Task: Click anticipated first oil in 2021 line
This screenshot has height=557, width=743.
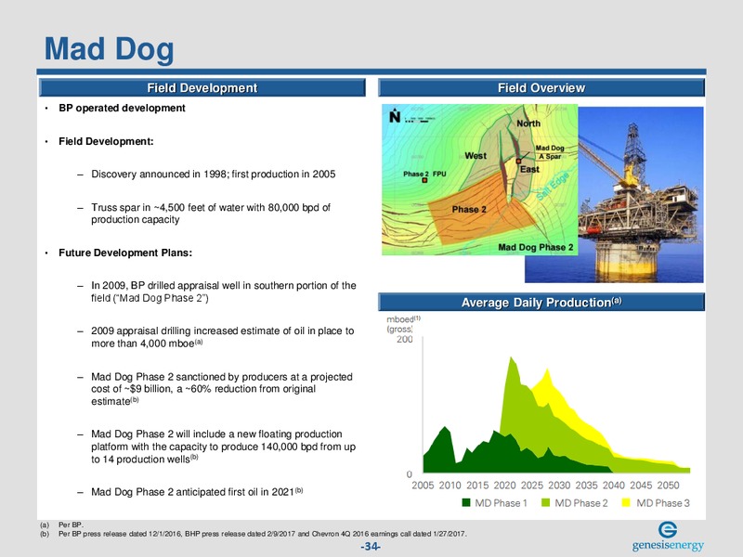Action: point(197,492)
